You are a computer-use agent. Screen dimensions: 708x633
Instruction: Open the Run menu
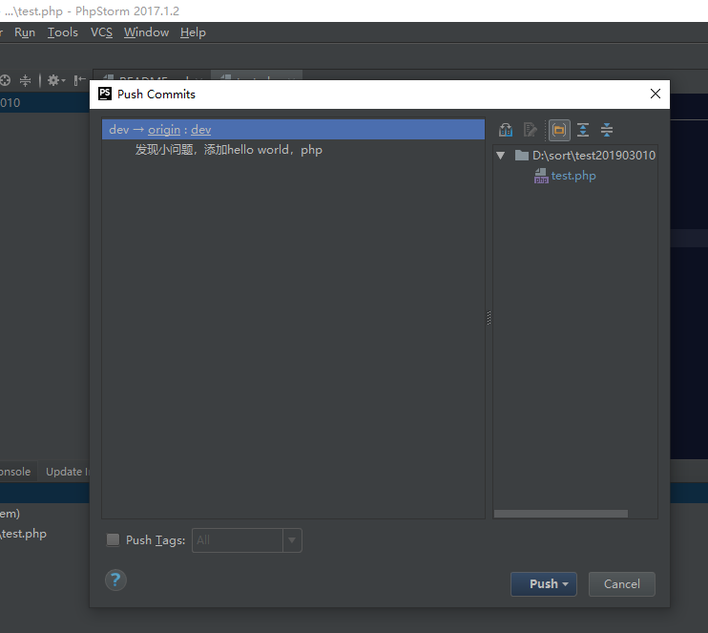point(25,32)
